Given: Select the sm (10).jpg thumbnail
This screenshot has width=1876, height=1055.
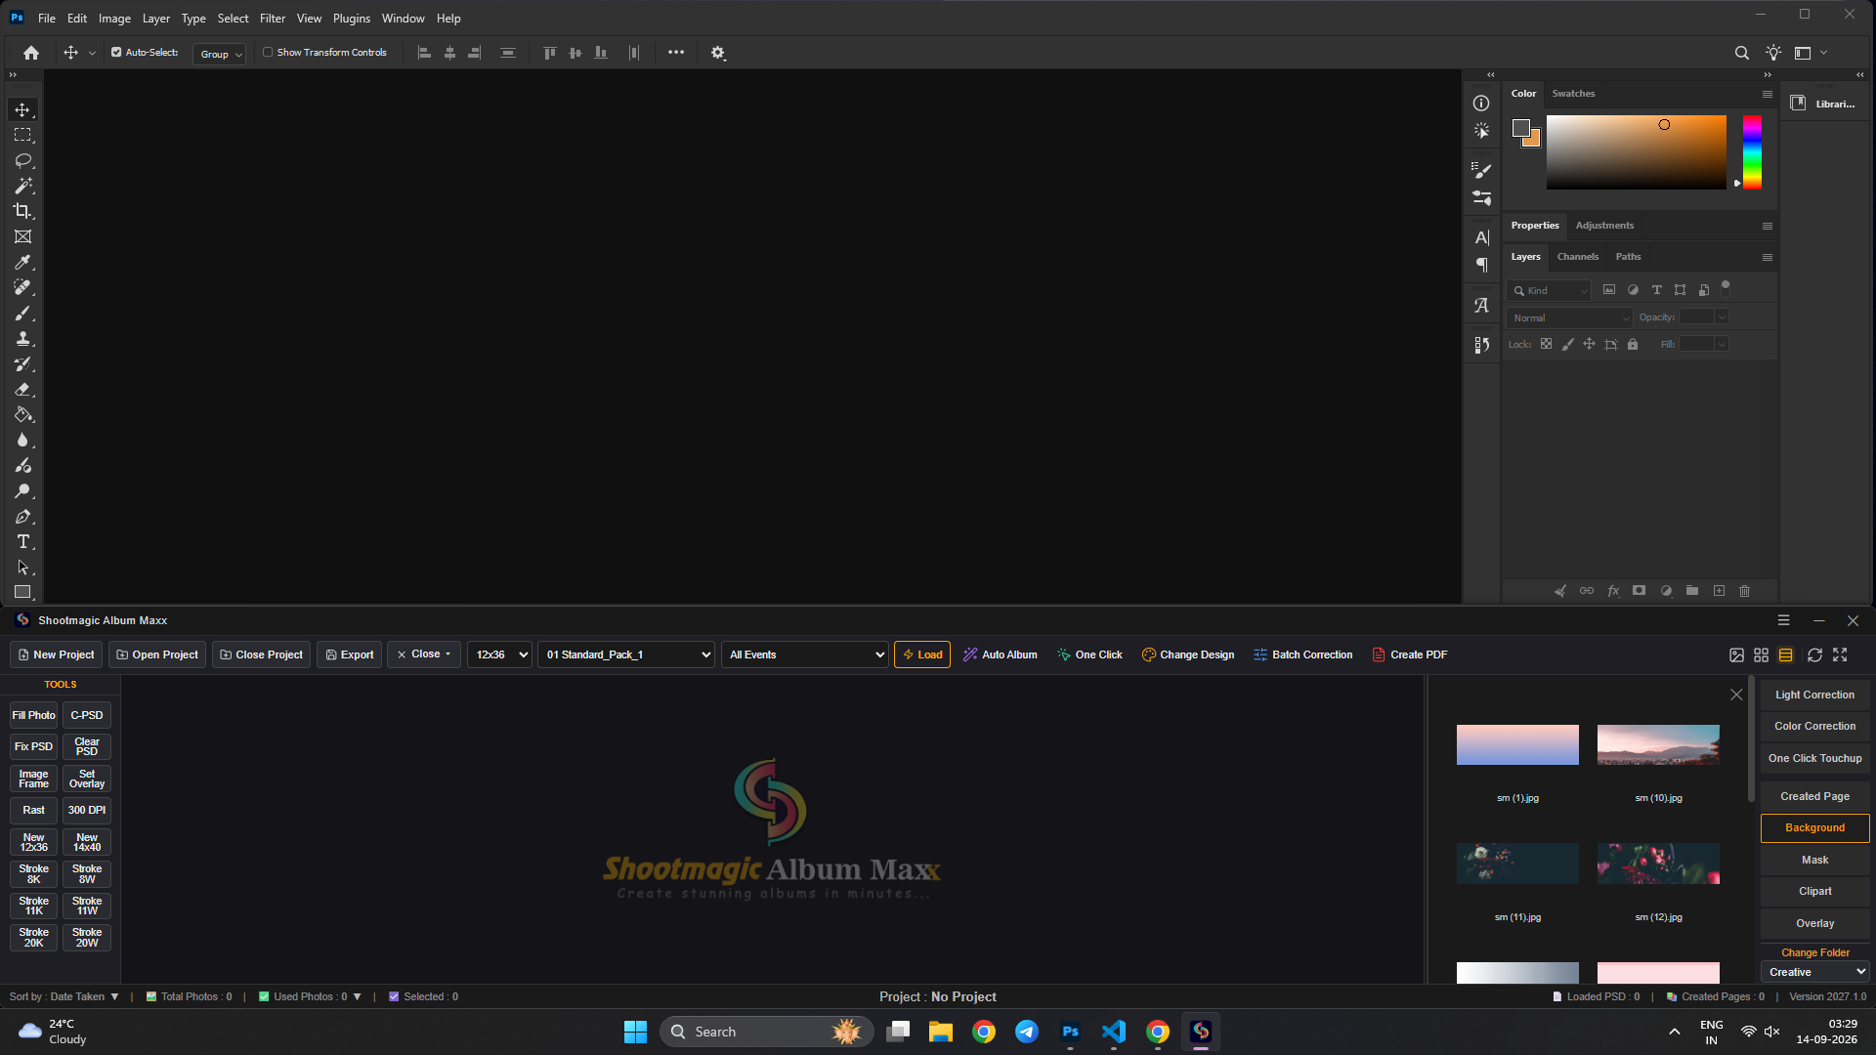Looking at the screenshot, I should click(x=1658, y=744).
